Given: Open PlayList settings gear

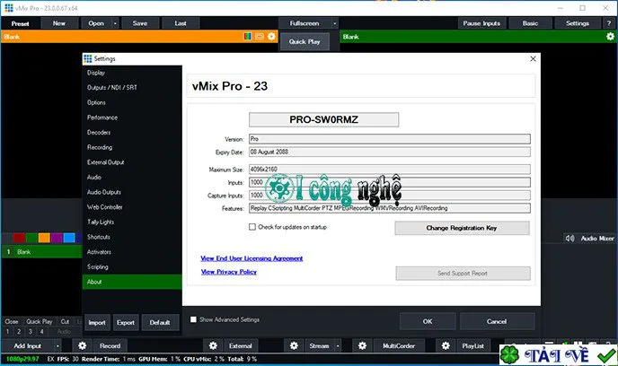Looking at the screenshot, I should (x=446, y=345).
